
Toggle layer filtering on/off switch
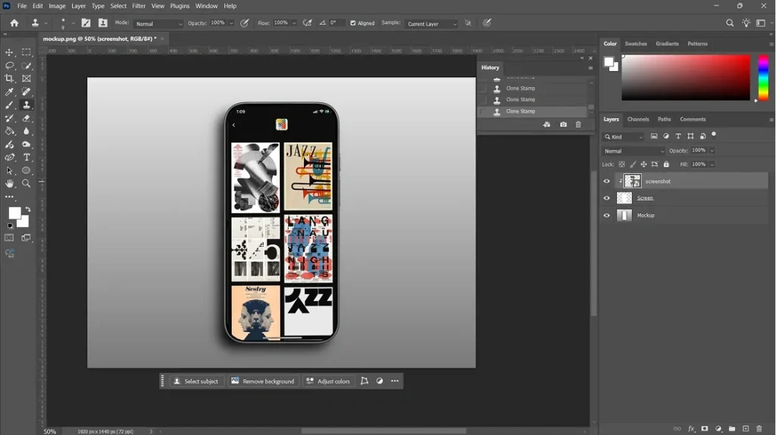coord(714,135)
